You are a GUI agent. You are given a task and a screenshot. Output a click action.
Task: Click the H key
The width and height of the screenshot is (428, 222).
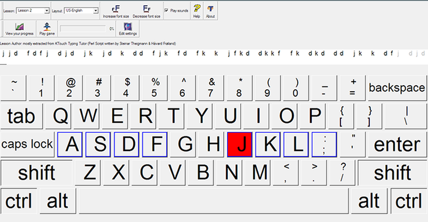tap(211, 144)
